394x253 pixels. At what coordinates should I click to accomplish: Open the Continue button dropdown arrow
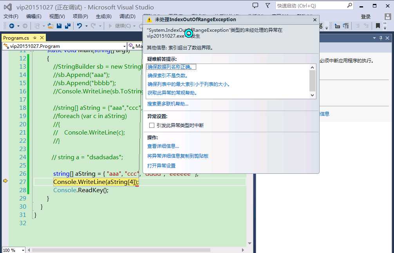coord(134,26)
